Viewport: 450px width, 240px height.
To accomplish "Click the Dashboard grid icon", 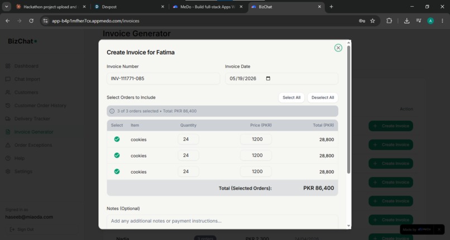I will (8, 66).
